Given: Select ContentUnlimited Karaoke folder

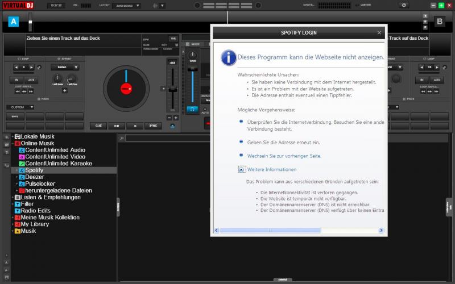Looking at the screenshot, I should [x=55, y=164].
